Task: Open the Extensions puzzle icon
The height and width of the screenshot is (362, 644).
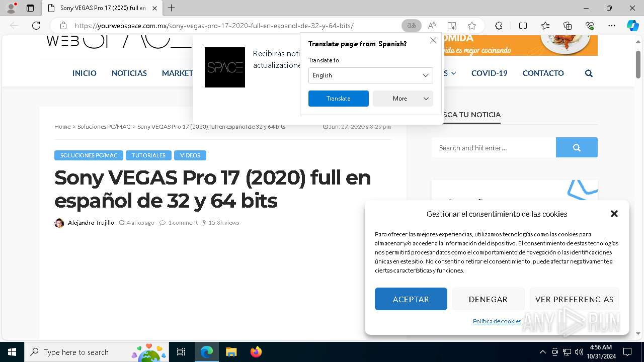Action: tap(499, 26)
